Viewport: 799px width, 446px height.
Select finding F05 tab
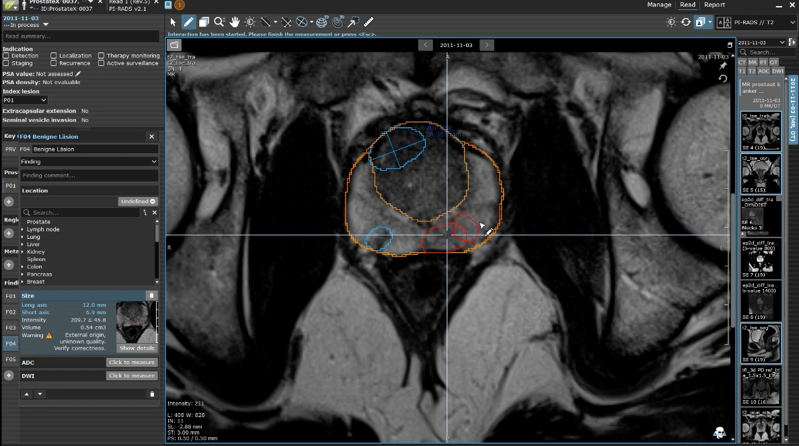pos(11,359)
